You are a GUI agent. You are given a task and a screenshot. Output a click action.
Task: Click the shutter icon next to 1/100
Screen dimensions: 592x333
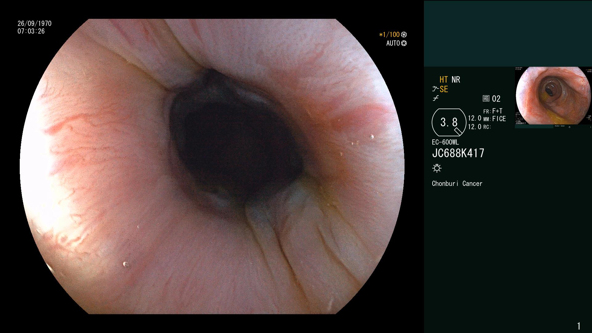coord(404,35)
